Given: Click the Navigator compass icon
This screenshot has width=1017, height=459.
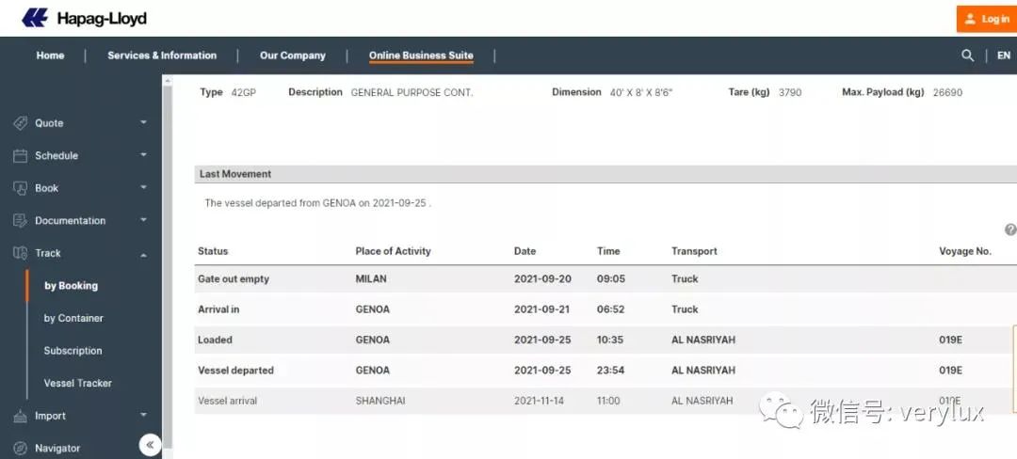Looking at the screenshot, I should pos(20,448).
